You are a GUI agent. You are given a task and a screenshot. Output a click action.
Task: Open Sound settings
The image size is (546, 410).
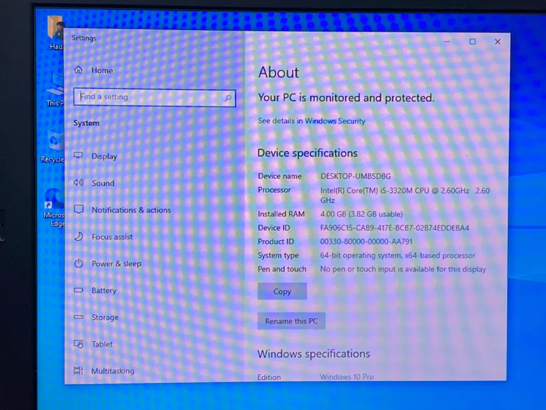pos(103,183)
